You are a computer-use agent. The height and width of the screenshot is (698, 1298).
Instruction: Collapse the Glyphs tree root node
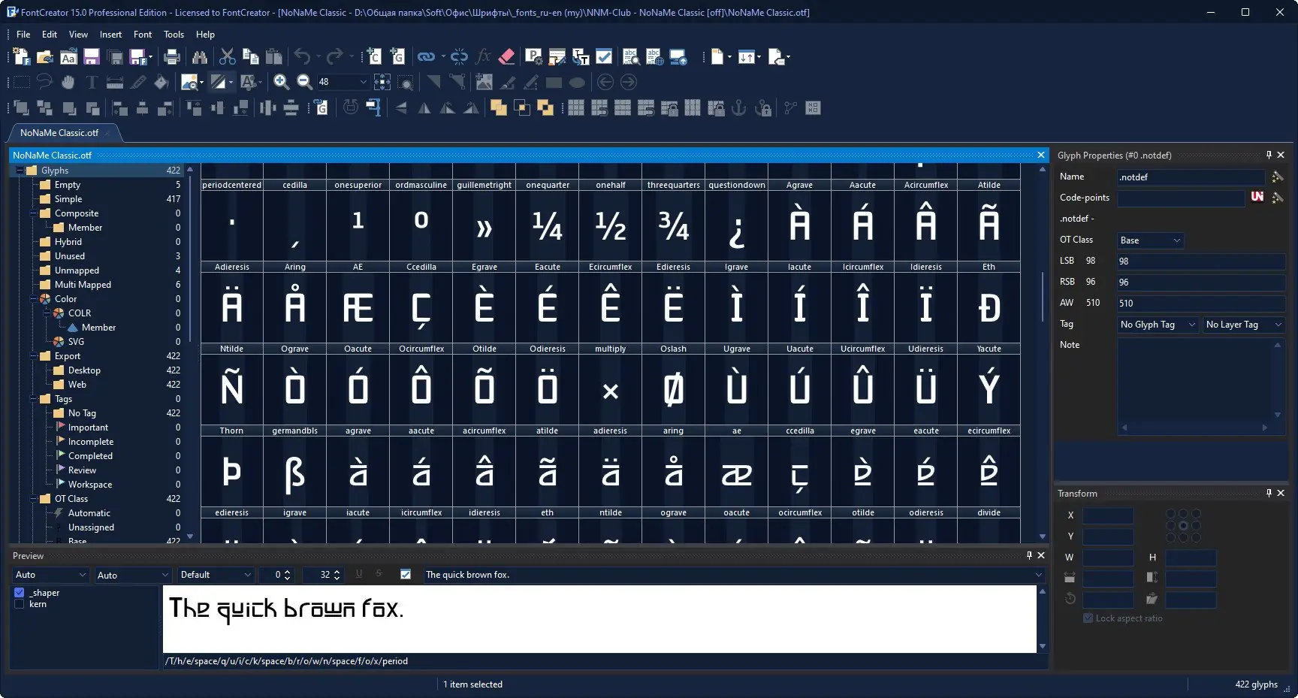[x=20, y=171]
